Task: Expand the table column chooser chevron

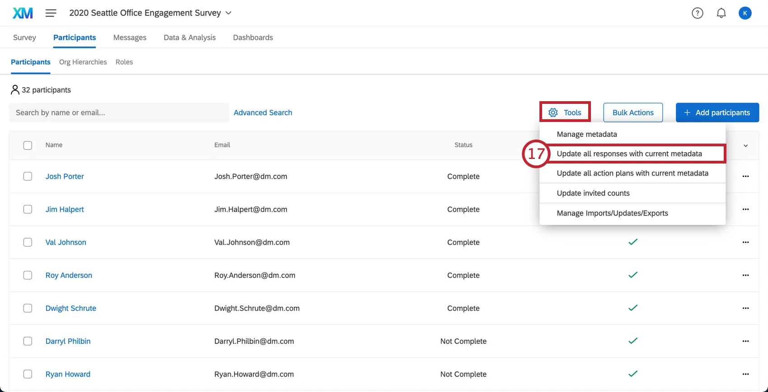Action: (x=745, y=145)
